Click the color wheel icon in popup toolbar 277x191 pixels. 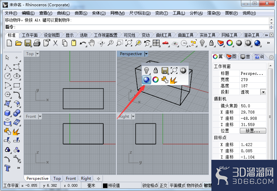coord(156,80)
